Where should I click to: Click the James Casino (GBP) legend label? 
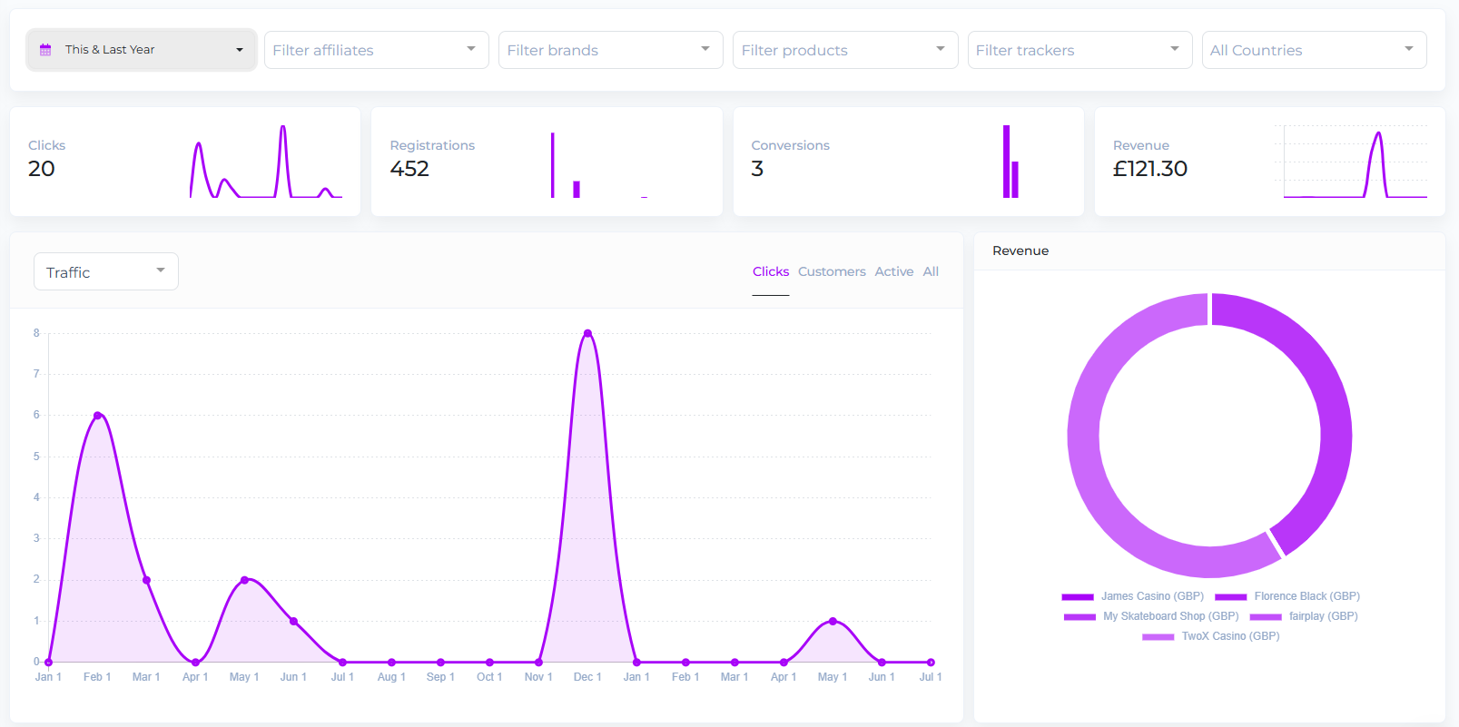[x=1152, y=596]
